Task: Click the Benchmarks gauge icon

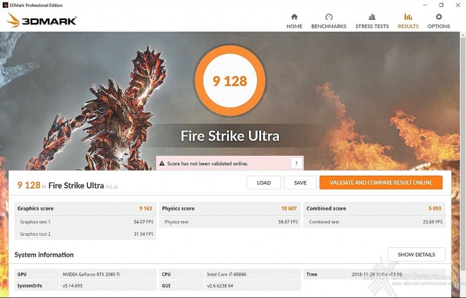Action: point(328,17)
